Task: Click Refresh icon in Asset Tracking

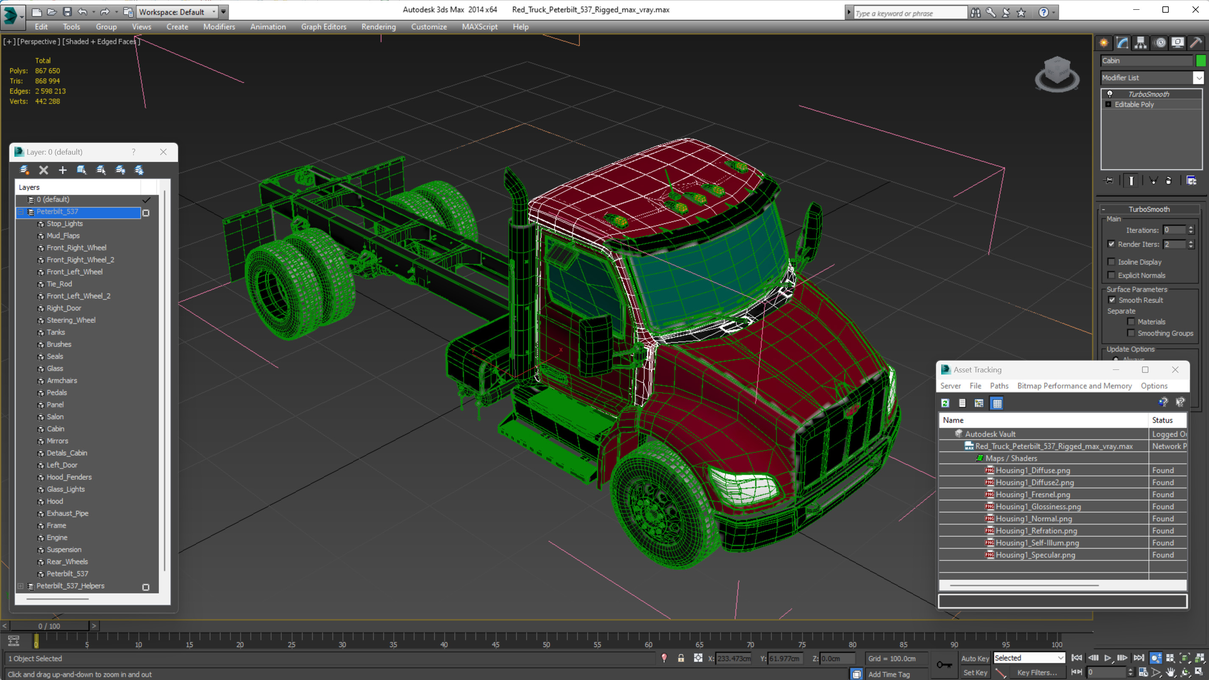Action: [x=945, y=403]
